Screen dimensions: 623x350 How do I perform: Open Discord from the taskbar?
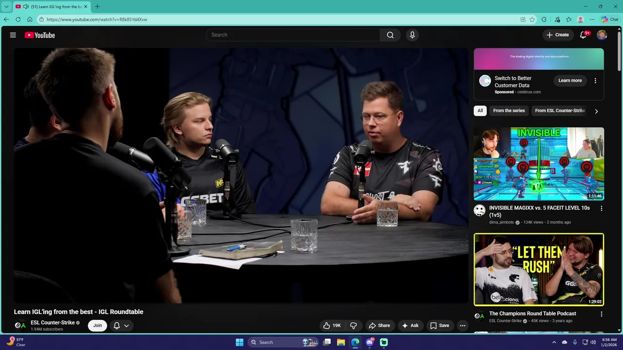pos(370,342)
